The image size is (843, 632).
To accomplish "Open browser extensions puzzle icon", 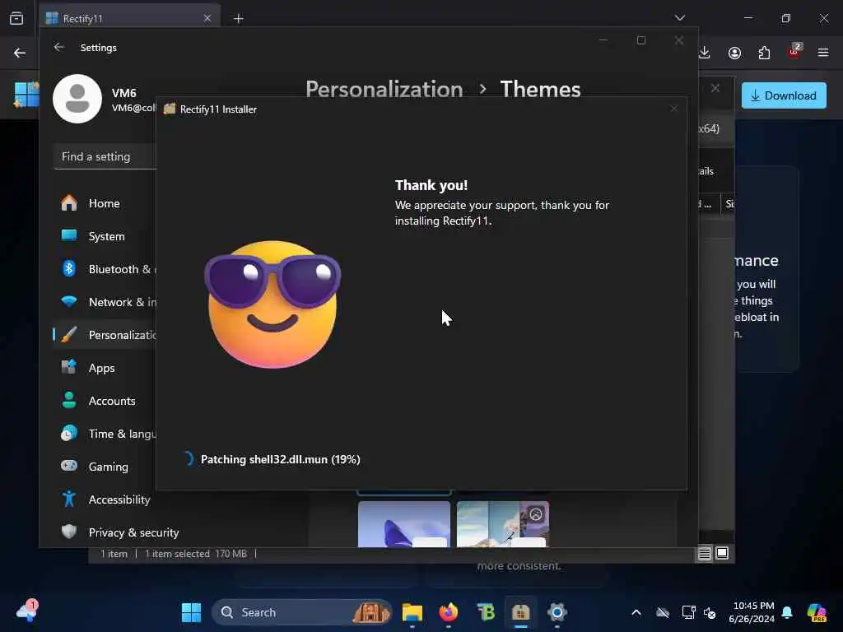I will point(764,53).
